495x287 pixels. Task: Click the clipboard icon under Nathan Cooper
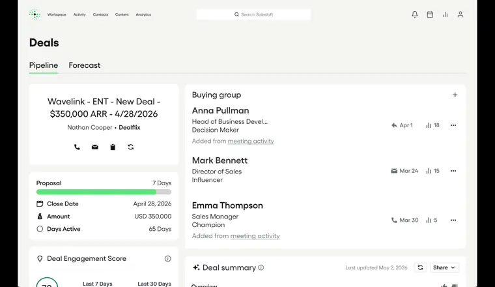coord(113,147)
